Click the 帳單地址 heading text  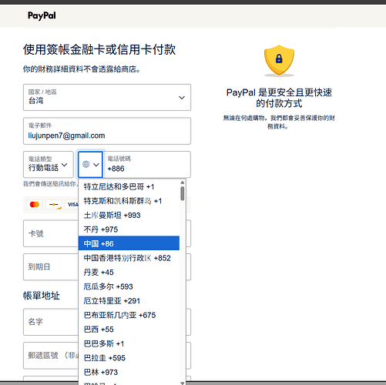(x=42, y=296)
